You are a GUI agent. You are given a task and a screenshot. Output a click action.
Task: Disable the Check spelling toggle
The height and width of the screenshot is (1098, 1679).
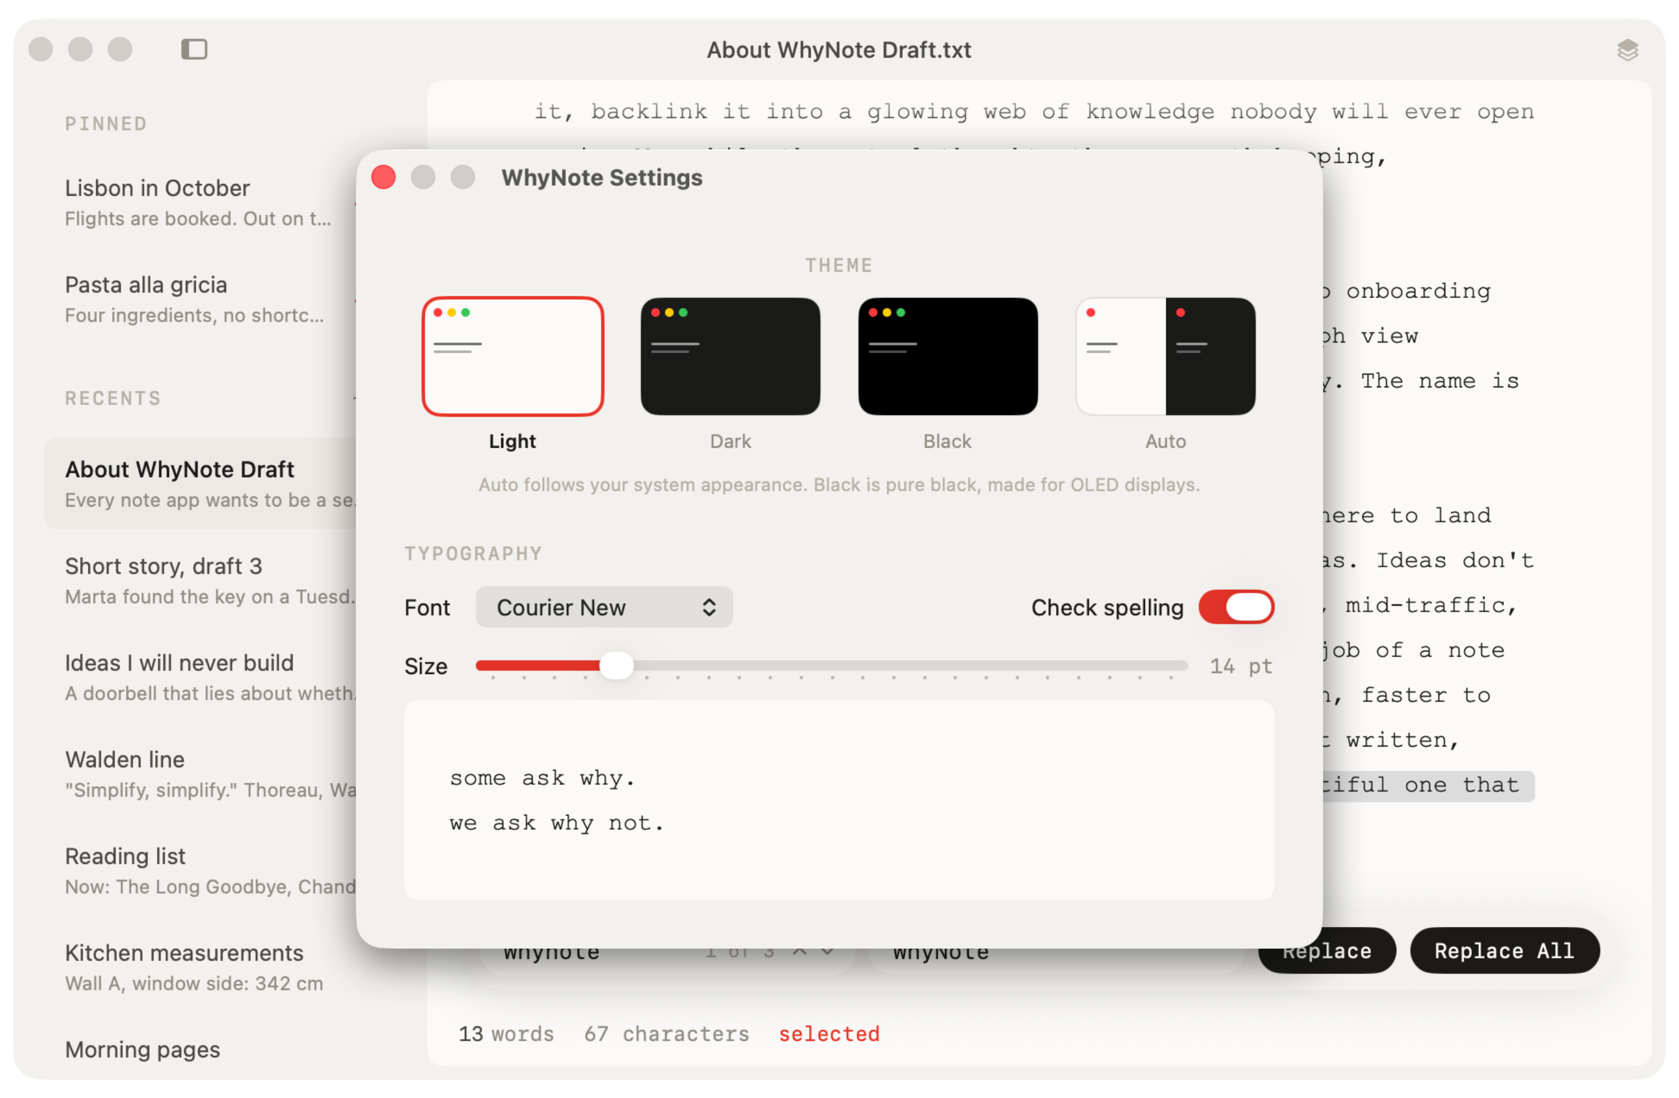pyautogui.click(x=1236, y=607)
